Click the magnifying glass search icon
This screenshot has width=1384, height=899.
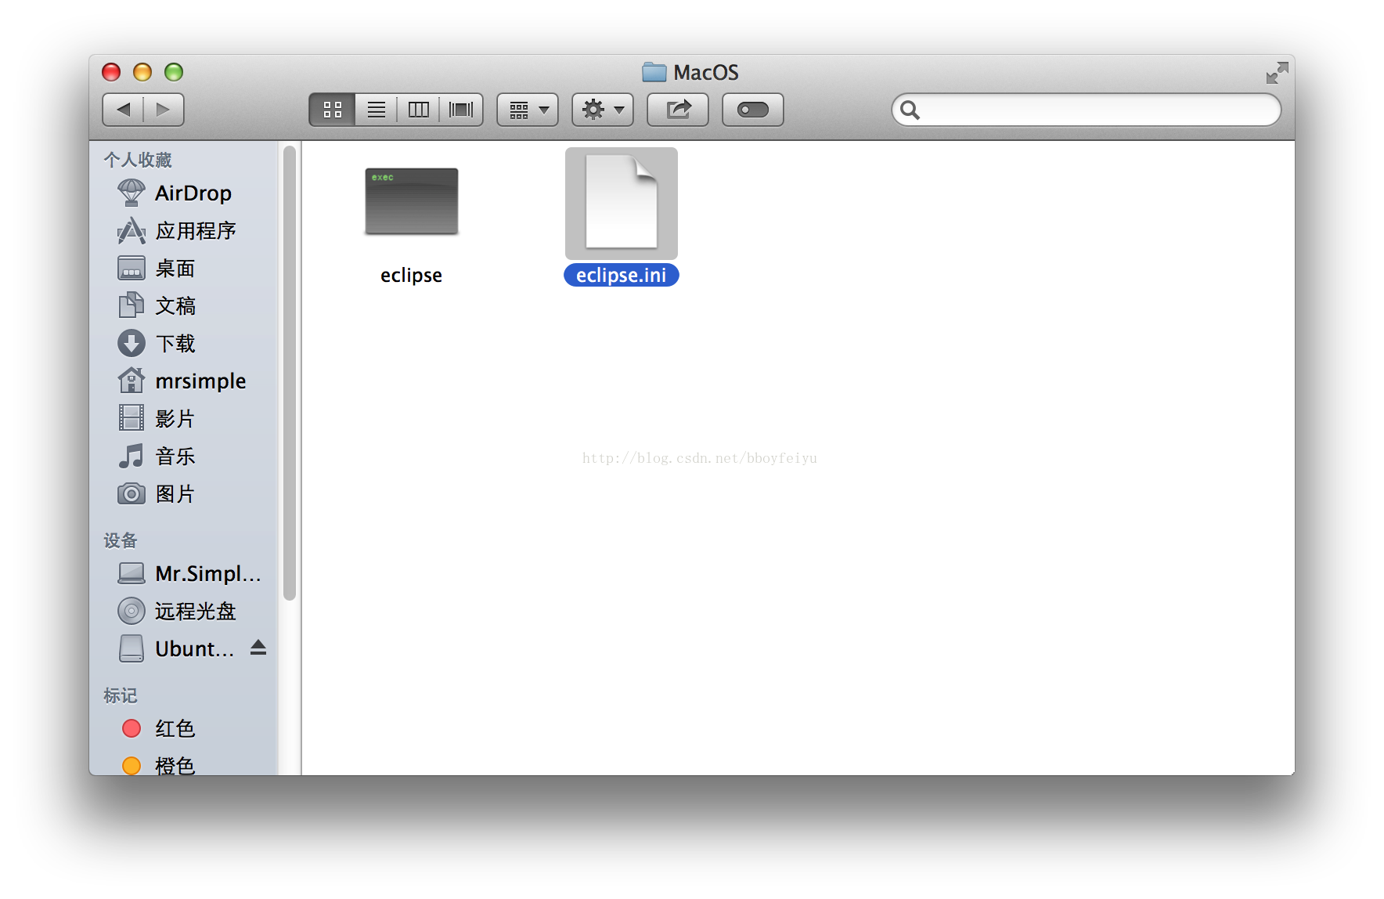[x=910, y=110]
